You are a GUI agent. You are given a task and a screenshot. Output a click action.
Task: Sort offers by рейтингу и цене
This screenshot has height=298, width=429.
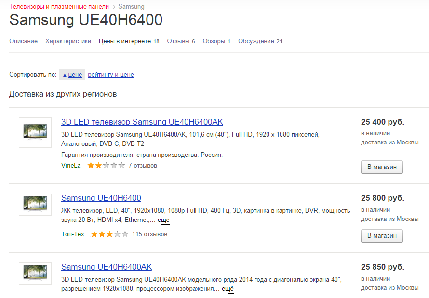(111, 75)
